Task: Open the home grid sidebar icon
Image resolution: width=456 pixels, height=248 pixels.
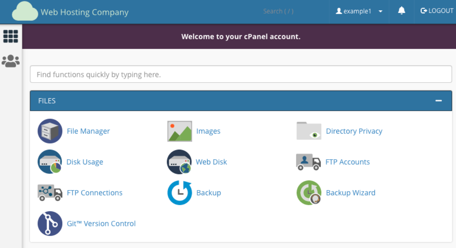Action: tap(11, 36)
